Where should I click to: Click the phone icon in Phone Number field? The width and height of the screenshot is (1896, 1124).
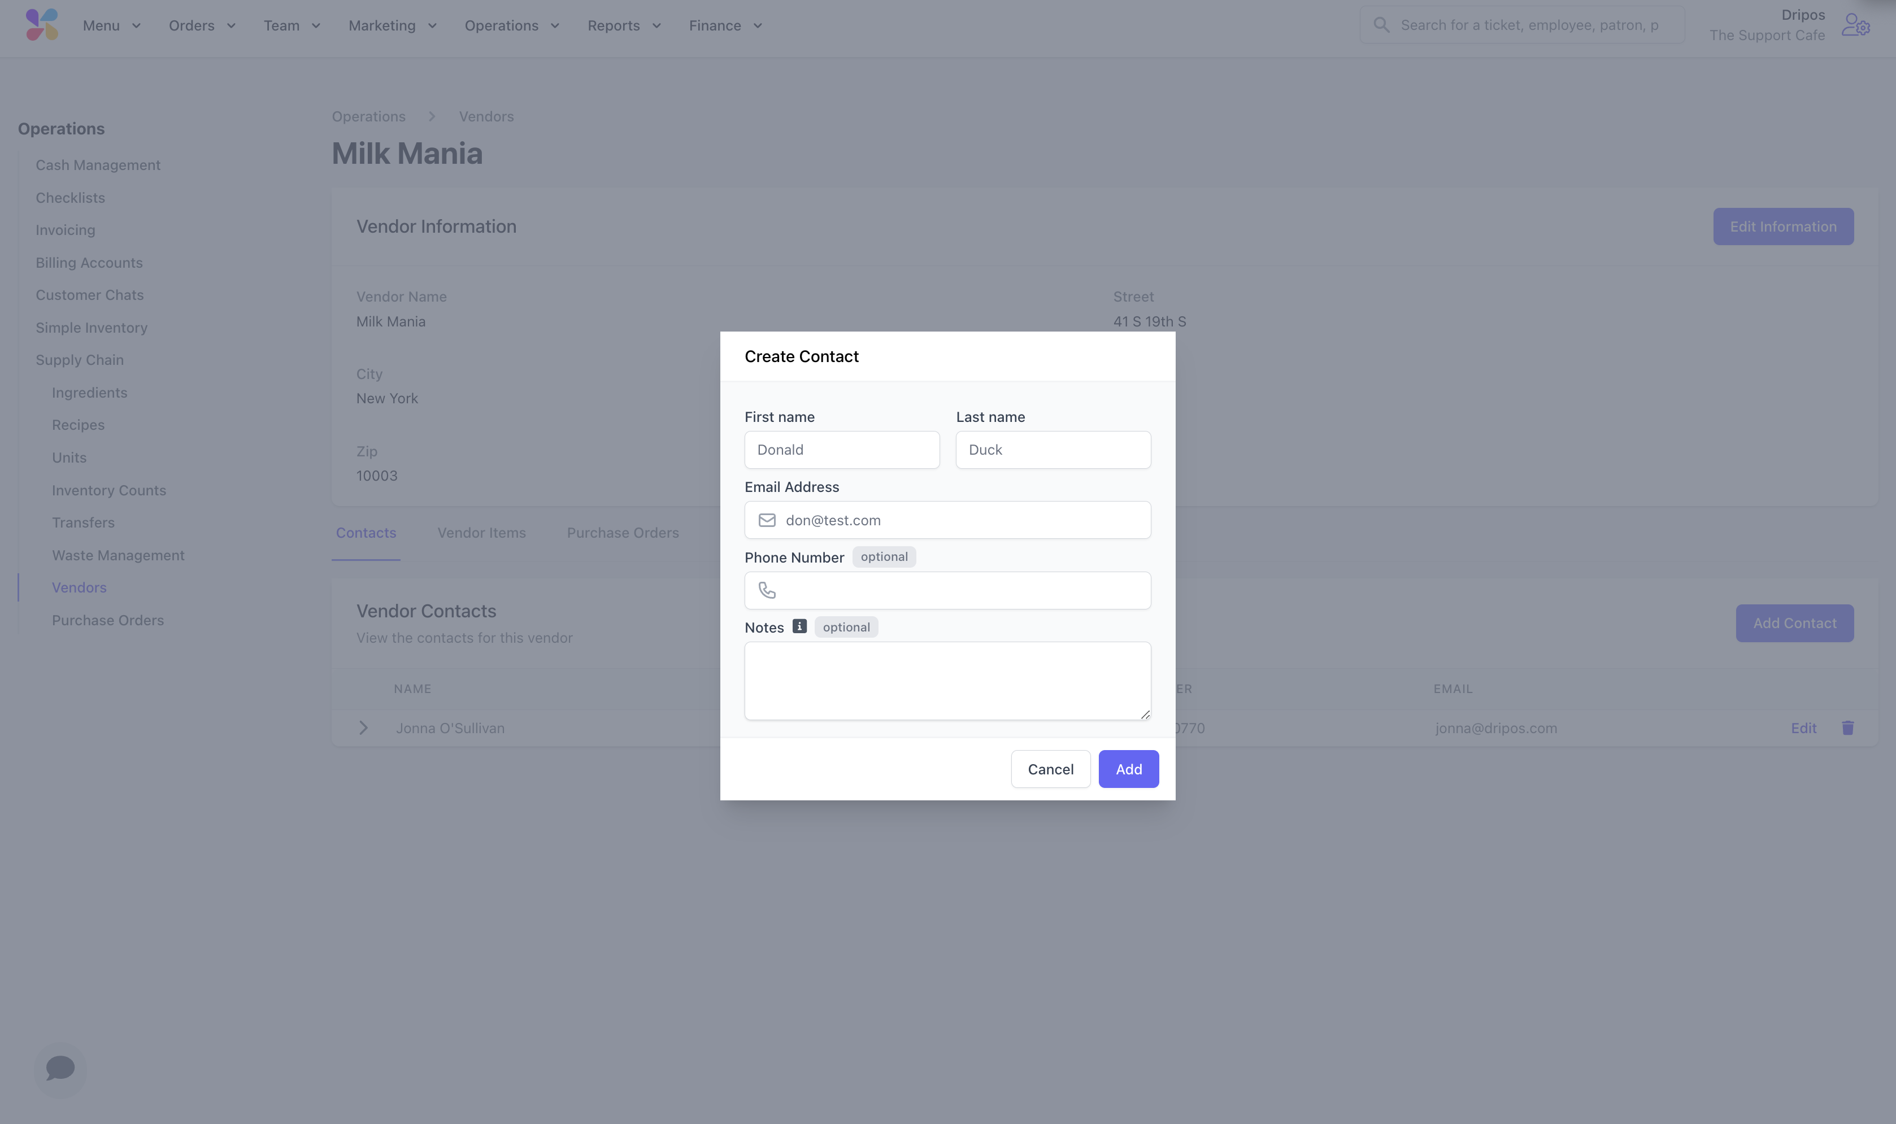pos(767,590)
